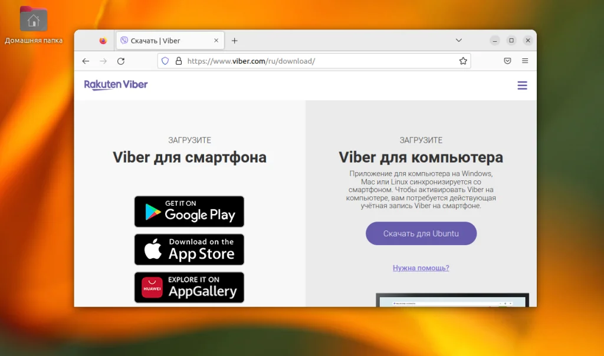Close the Скачать | Viber tab
This screenshot has height=356, width=604.
216,41
